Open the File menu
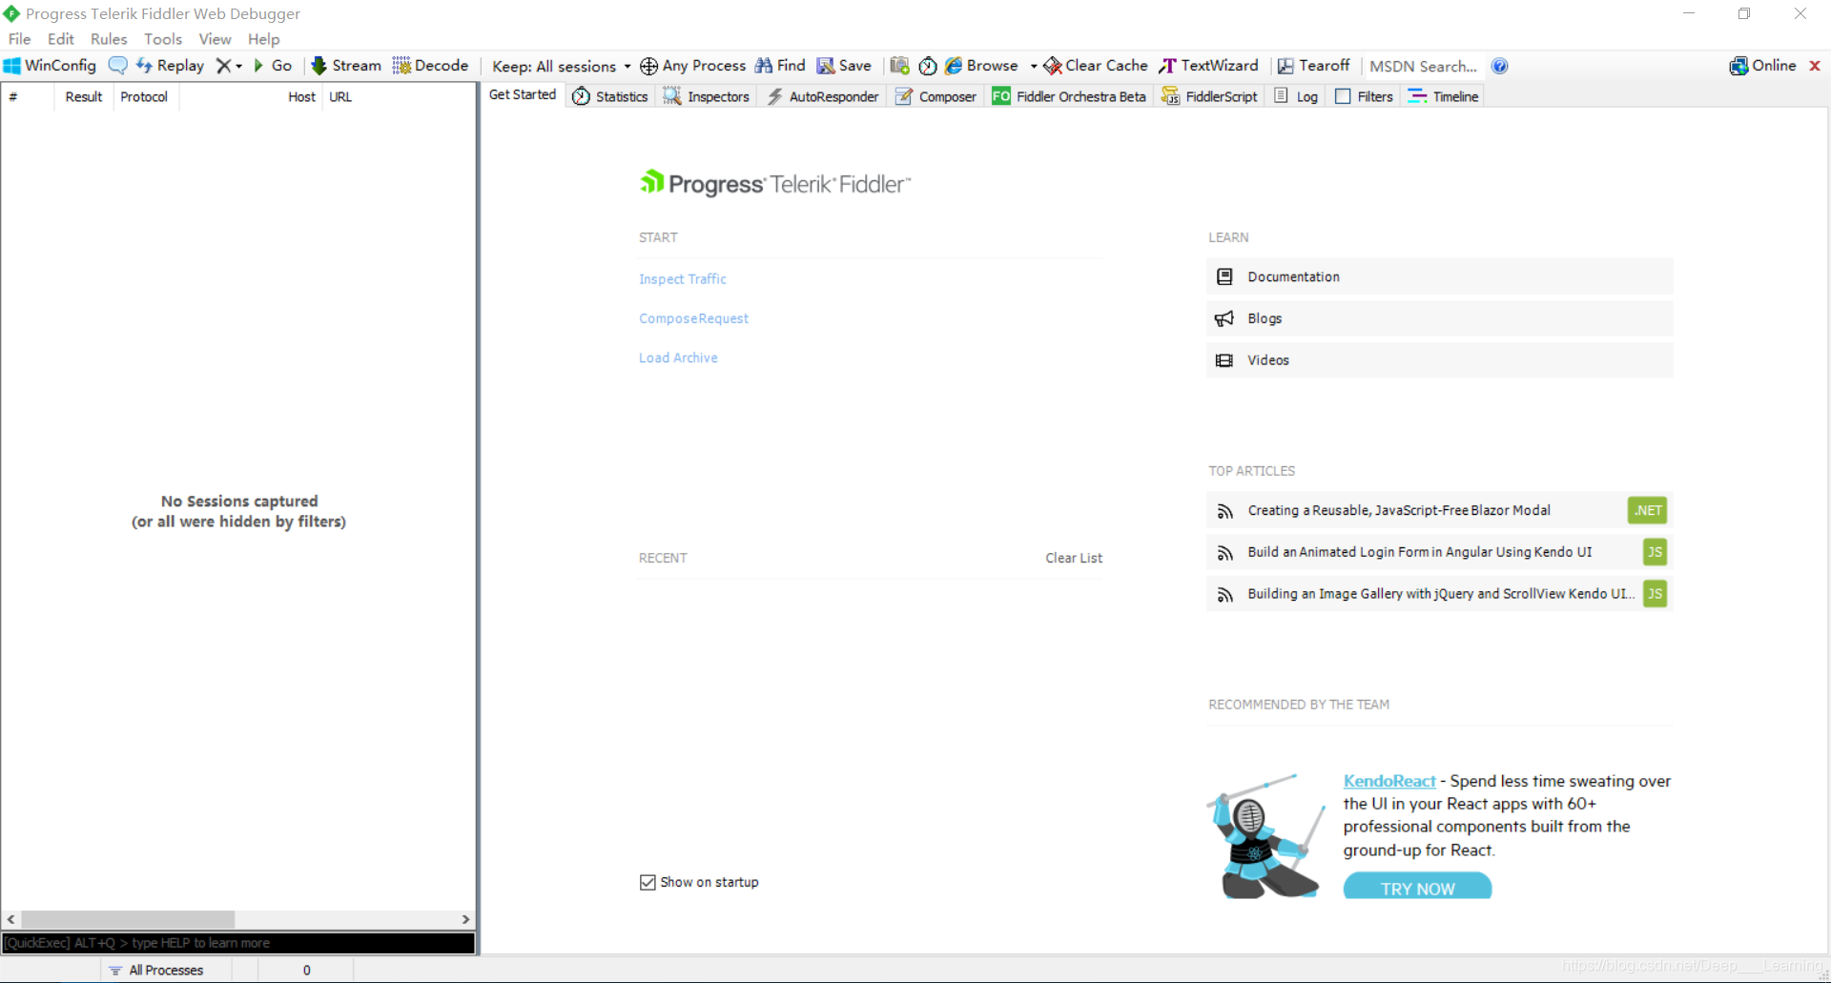The image size is (1831, 983). click(20, 39)
